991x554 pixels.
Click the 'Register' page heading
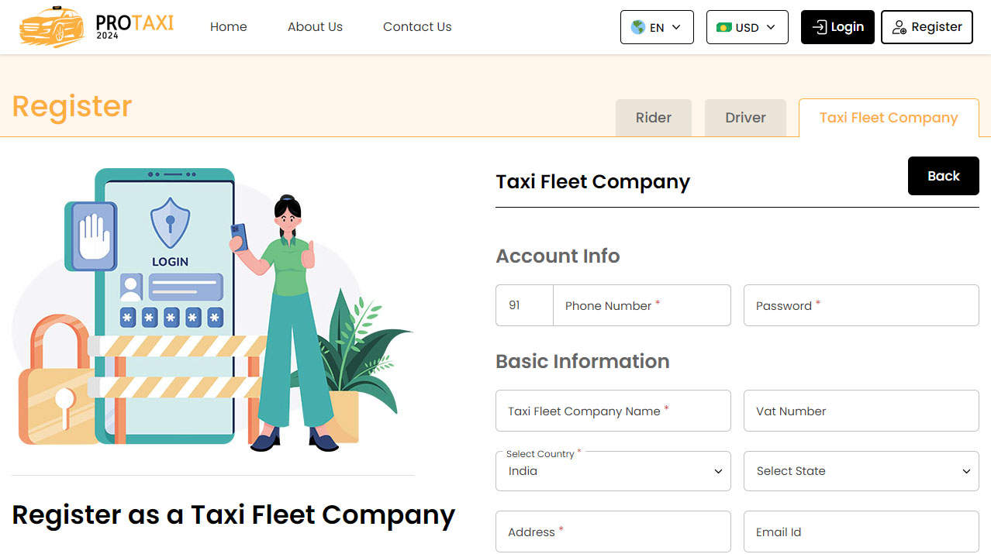tap(72, 106)
